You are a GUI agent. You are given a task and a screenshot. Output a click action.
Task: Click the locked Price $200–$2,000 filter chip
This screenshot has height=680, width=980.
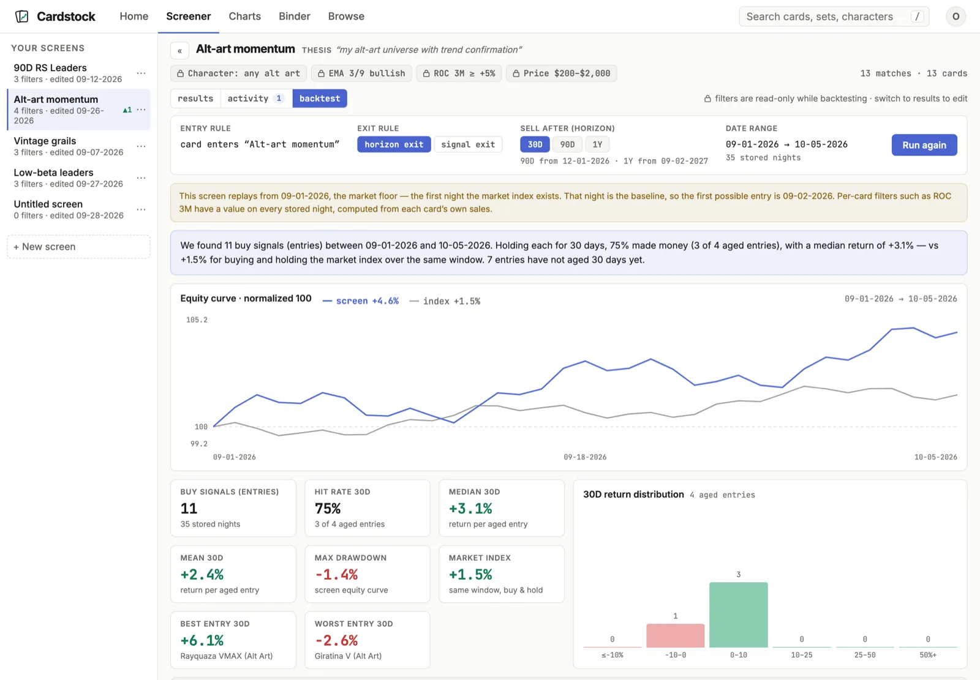coord(562,73)
